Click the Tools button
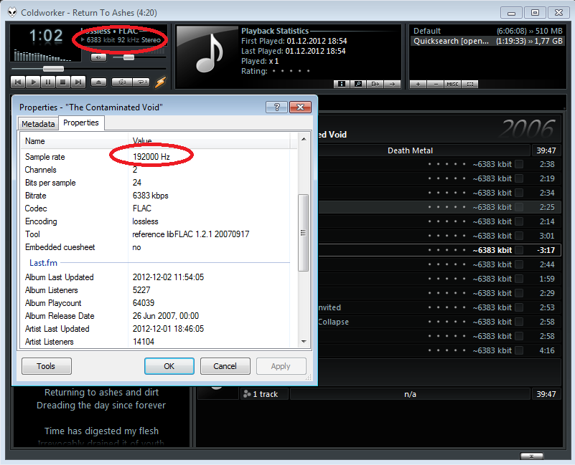 pyautogui.click(x=47, y=366)
